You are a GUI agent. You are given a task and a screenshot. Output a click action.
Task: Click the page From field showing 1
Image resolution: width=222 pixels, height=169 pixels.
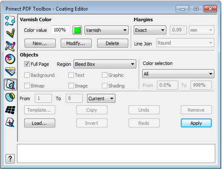(x=43, y=98)
